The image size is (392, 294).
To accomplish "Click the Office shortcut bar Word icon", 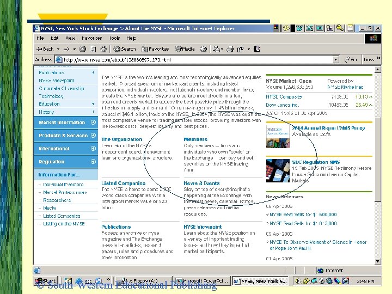I will (x=299, y=28).
